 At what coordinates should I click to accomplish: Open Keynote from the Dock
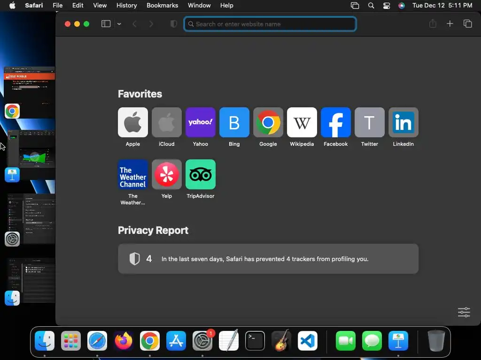click(x=398, y=340)
